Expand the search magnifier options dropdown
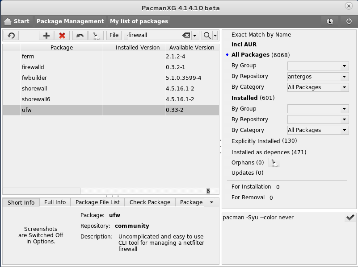The width and height of the screenshot is (358, 267). (x=215, y=35)
